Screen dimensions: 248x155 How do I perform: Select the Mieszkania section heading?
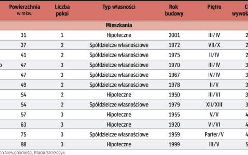pos(119,25)
